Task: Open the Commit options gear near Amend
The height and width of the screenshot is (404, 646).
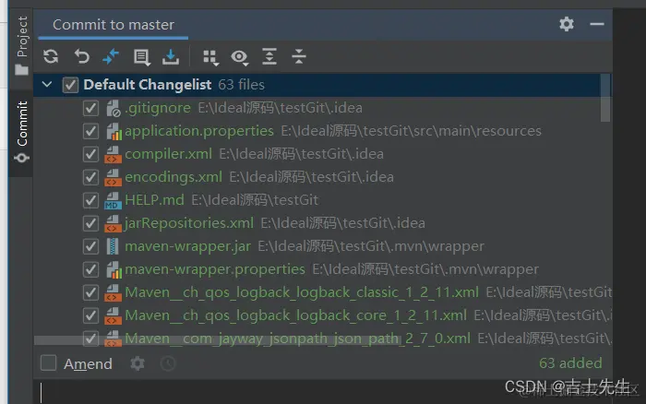Action: pyautogui.click(x=138, y=363)
